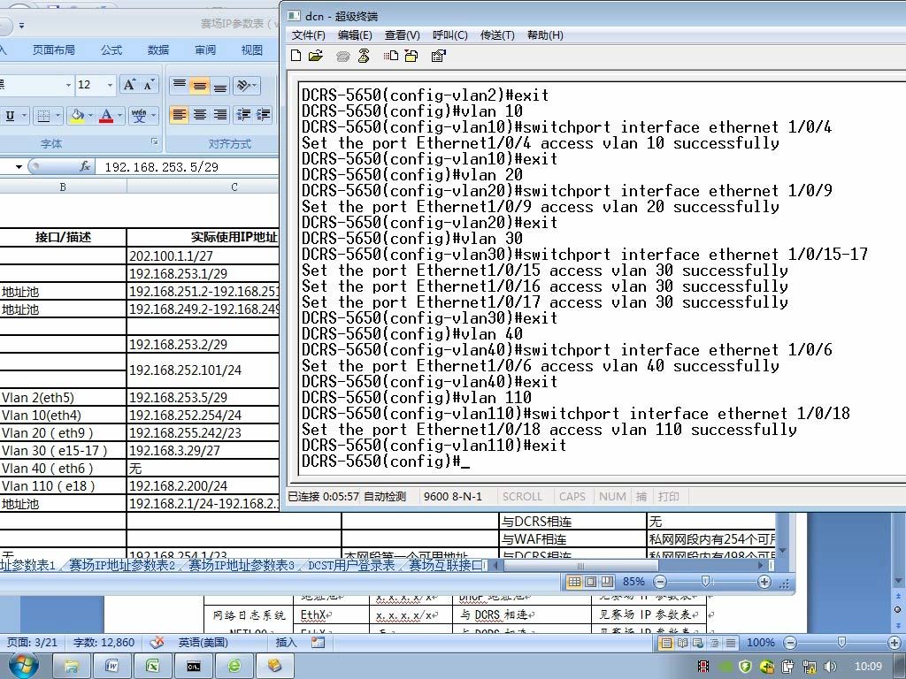Image resolution: width=906 pixels, height=679 pixels.
Task: Click the Send file icon in HyperTerminal
Action: tap(391, 56)
